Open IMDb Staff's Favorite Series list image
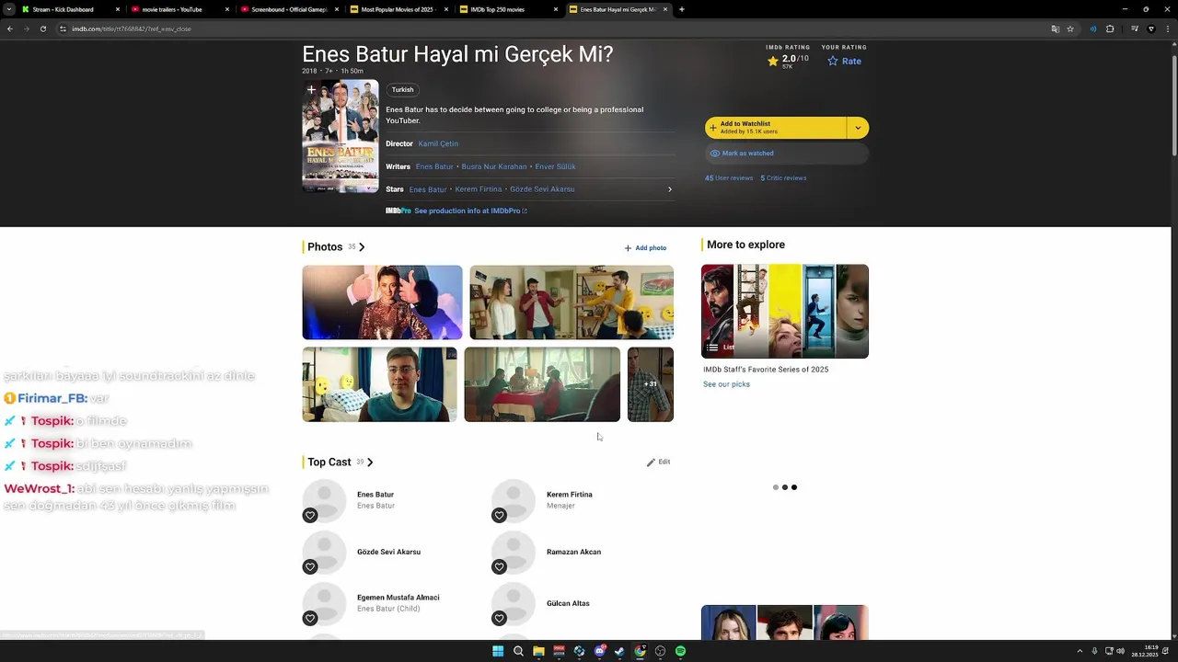This screenshot has height=662, width=1178. tap(785, 311)
